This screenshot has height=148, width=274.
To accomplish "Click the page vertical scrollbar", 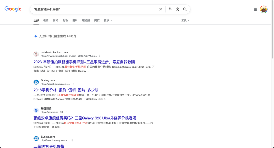I will 273,30.
